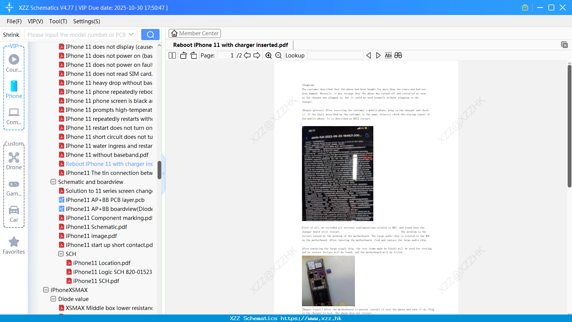Open iPhone 11 water ingress file
This screenshot has width=572, height=322.
(109, 146)
